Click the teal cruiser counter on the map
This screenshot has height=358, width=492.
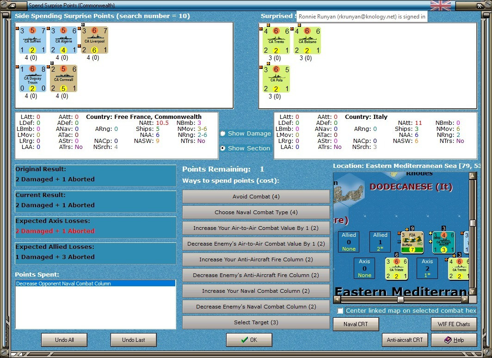[444, 242]
